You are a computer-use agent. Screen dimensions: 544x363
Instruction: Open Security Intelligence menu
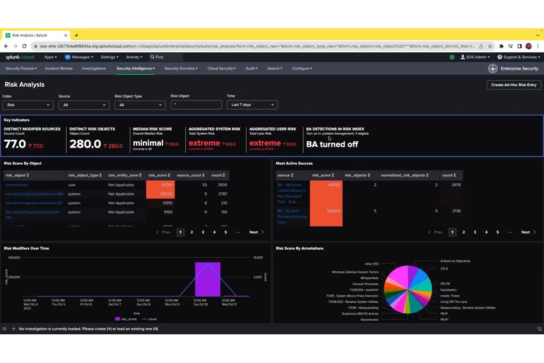(x=136, y=68)
